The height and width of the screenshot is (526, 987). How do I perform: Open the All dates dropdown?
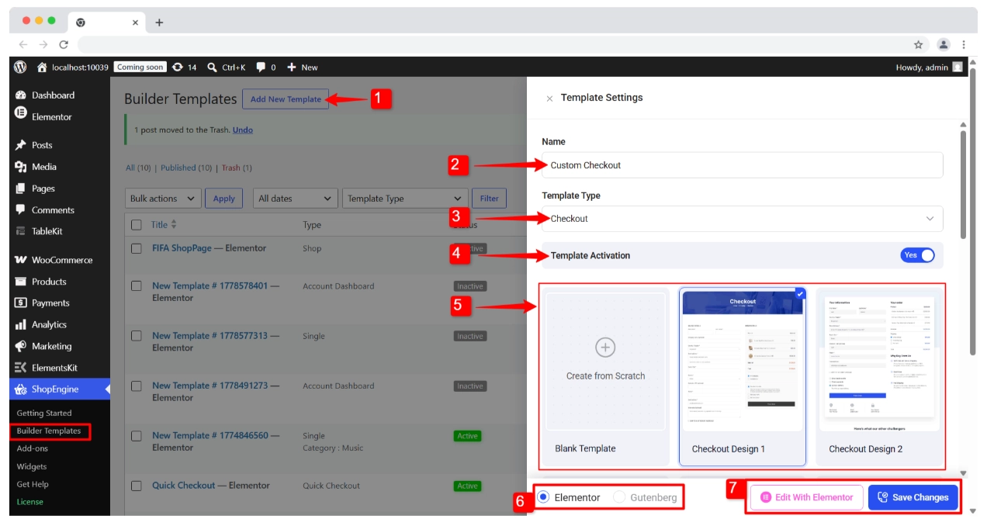pos(296,199)
